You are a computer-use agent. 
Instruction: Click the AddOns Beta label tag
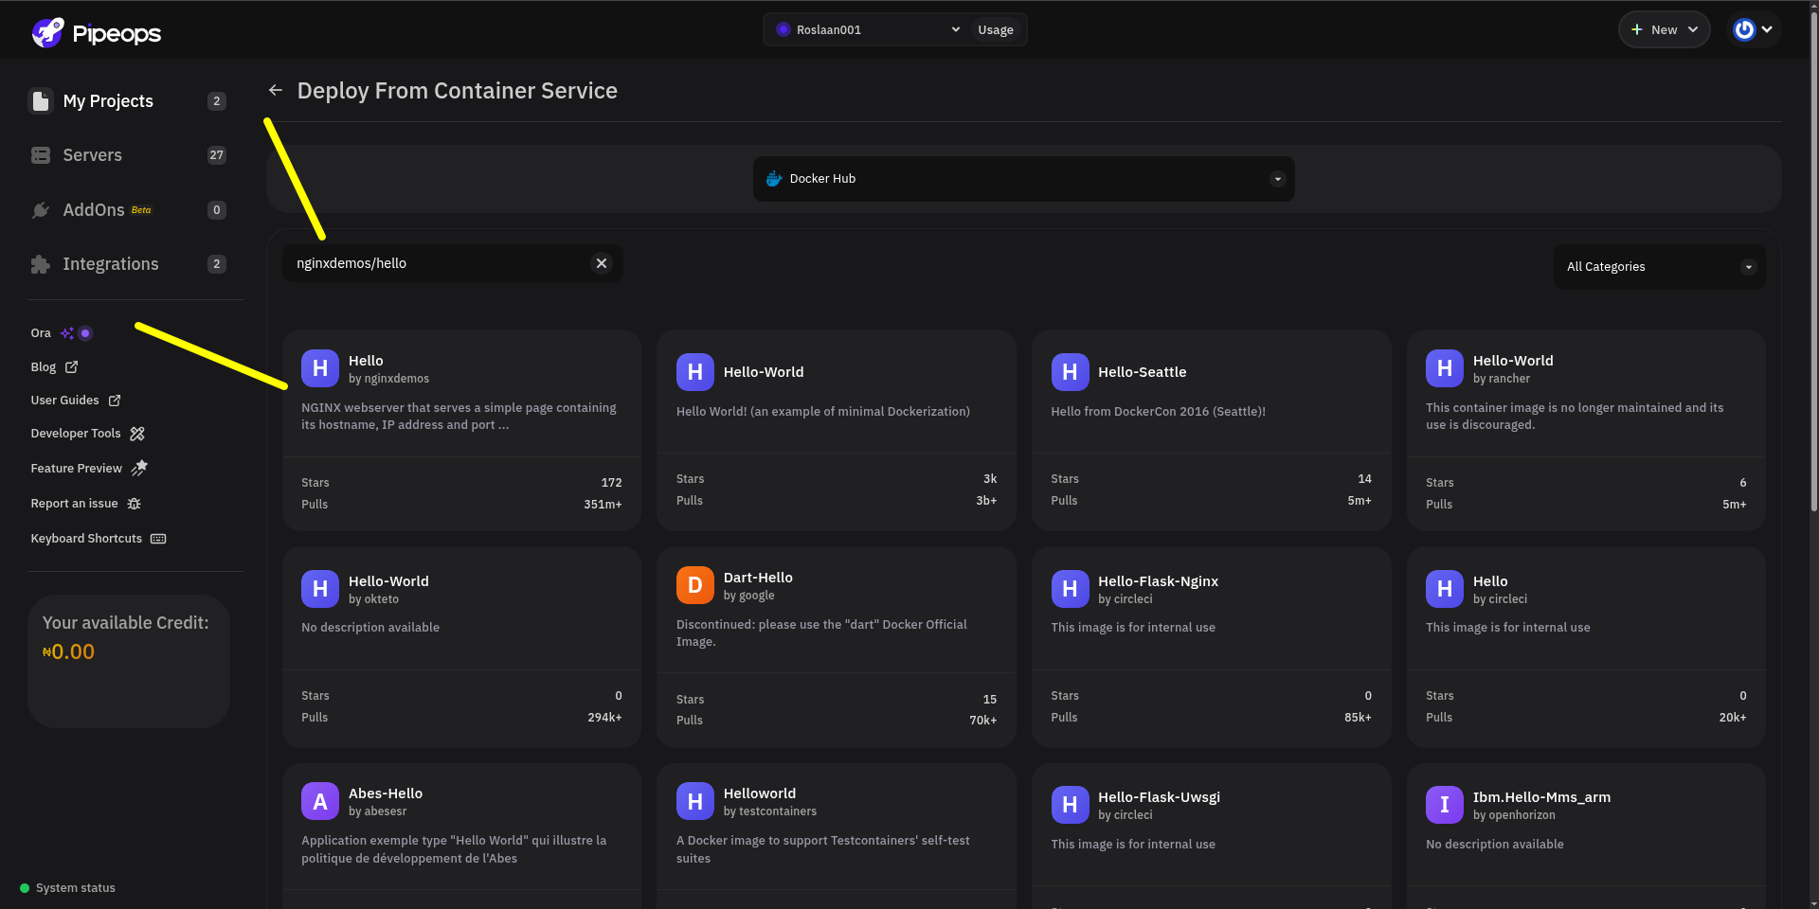pos(141,210)
